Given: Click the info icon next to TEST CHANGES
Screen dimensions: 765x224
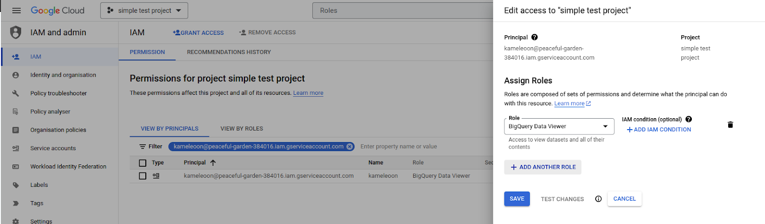Looking at the screenshot, I should tap(598, 199).
